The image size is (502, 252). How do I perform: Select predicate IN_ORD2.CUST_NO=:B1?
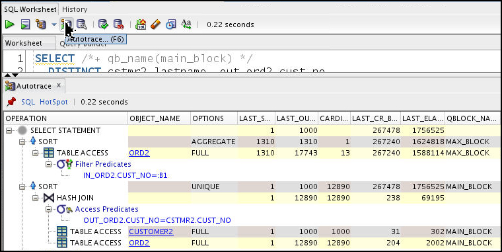126,175
